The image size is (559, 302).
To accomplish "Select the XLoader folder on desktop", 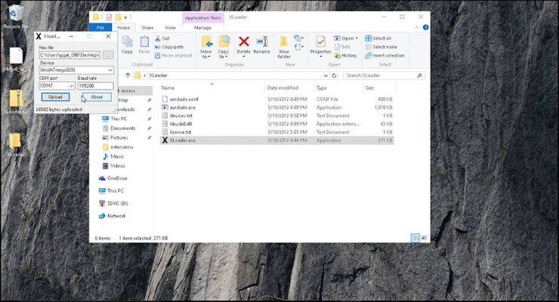I will coord(16,145).
